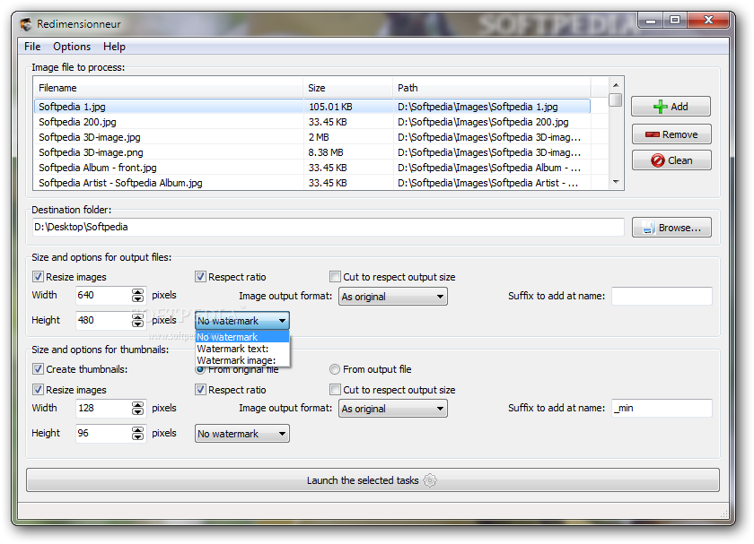Sort by Filename column header
Viewport: 754px width, 544px height.
tap(169, 88)
